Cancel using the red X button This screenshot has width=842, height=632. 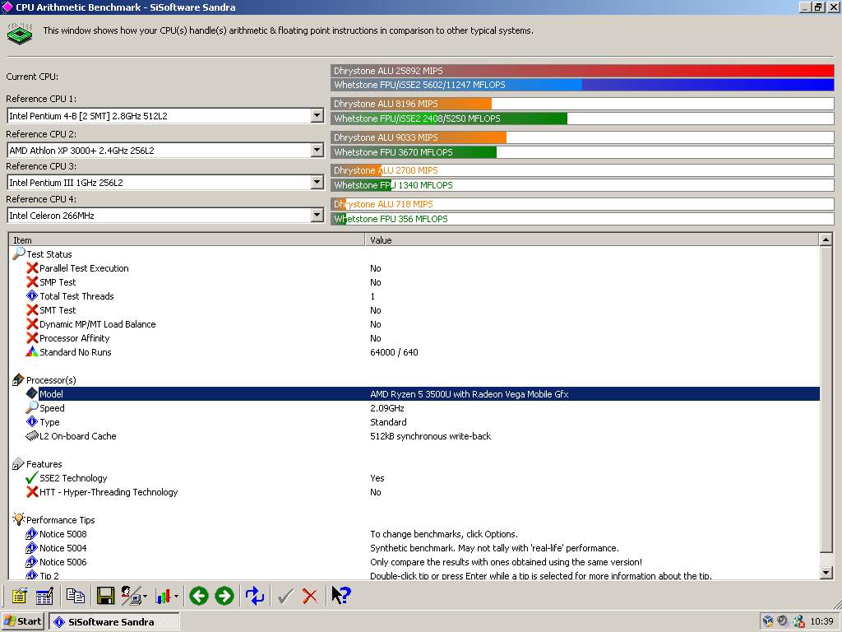[x=310, y=595]
